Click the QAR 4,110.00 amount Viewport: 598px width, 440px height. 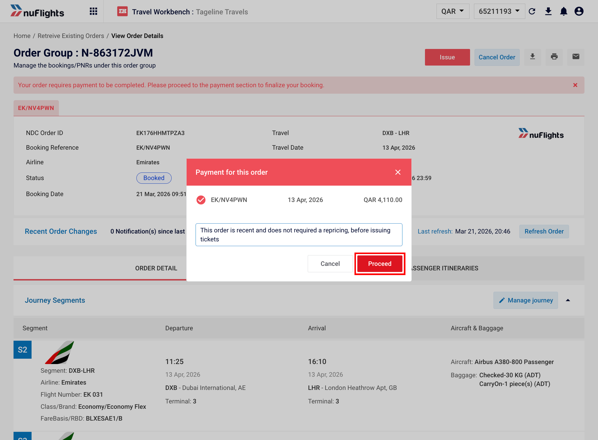[383, 200]
